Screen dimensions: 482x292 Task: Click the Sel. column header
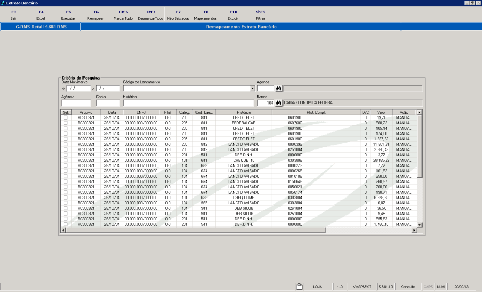point(66,113)
